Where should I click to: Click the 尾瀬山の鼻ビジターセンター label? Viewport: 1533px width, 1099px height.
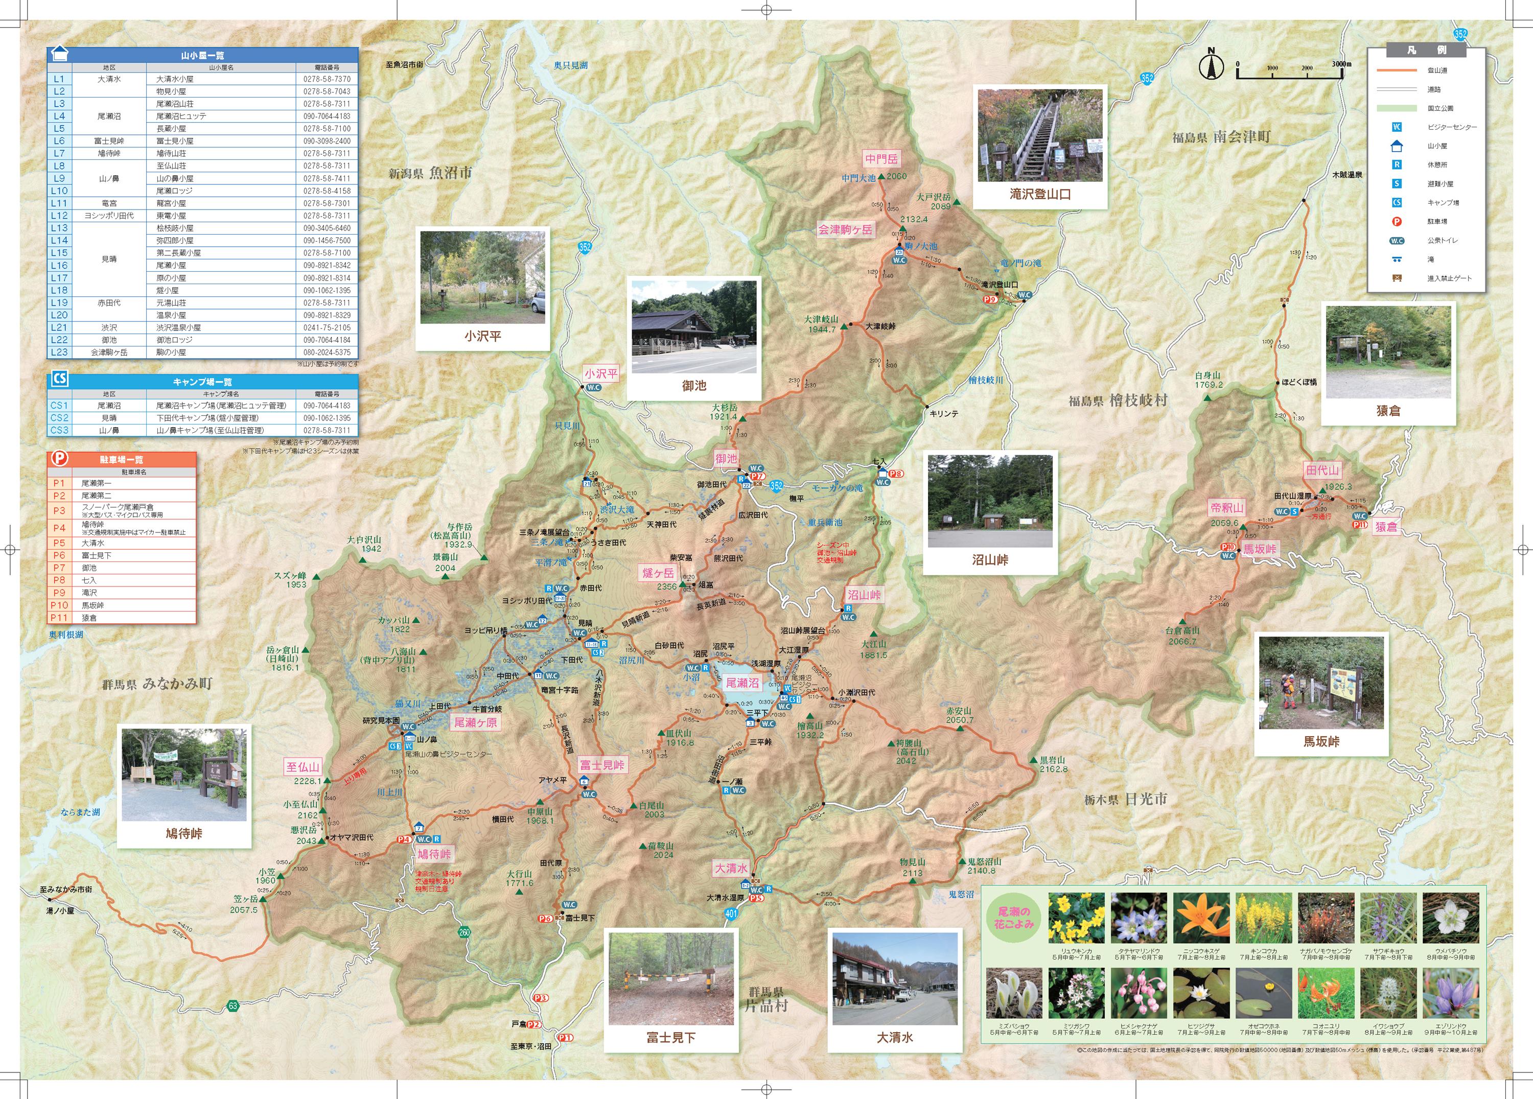(449, 754)
